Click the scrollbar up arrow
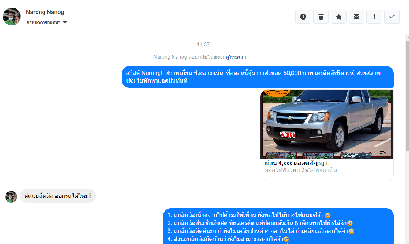Viewport: 409px width, 244px height. [x=408, y=38]
